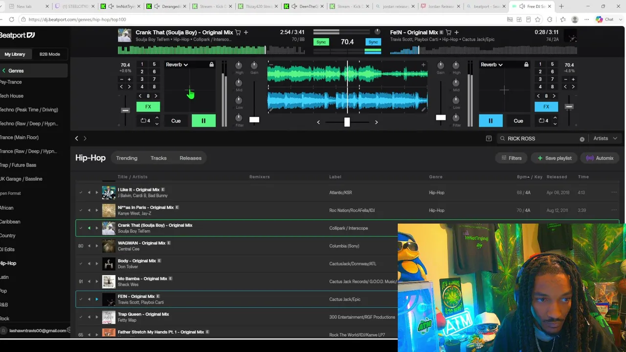This screenshot has height=352, width=626.
Task: Load Mo Bamba to the left deck
Action: point(89,282)
